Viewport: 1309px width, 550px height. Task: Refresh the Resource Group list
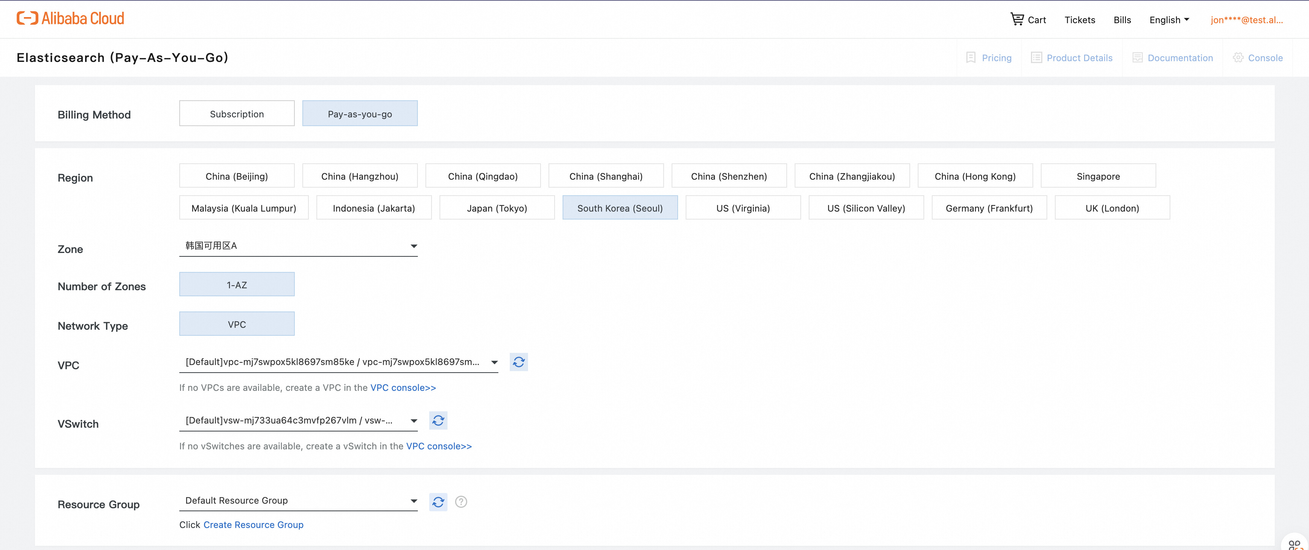[x=438, y=502]
